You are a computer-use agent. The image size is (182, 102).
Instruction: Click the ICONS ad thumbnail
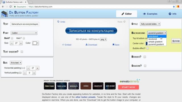86,86
